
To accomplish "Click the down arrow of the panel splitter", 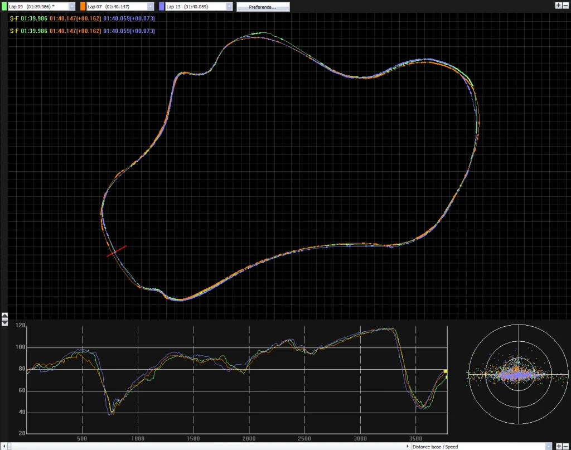I will [4, 323].
